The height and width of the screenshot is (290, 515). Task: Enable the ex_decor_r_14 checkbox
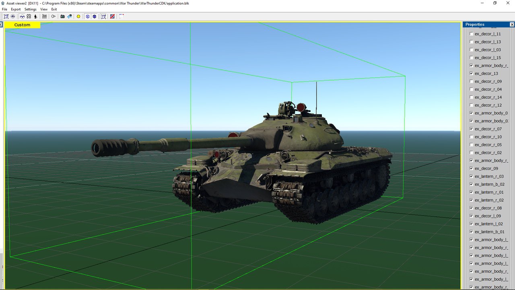point(472,97)
